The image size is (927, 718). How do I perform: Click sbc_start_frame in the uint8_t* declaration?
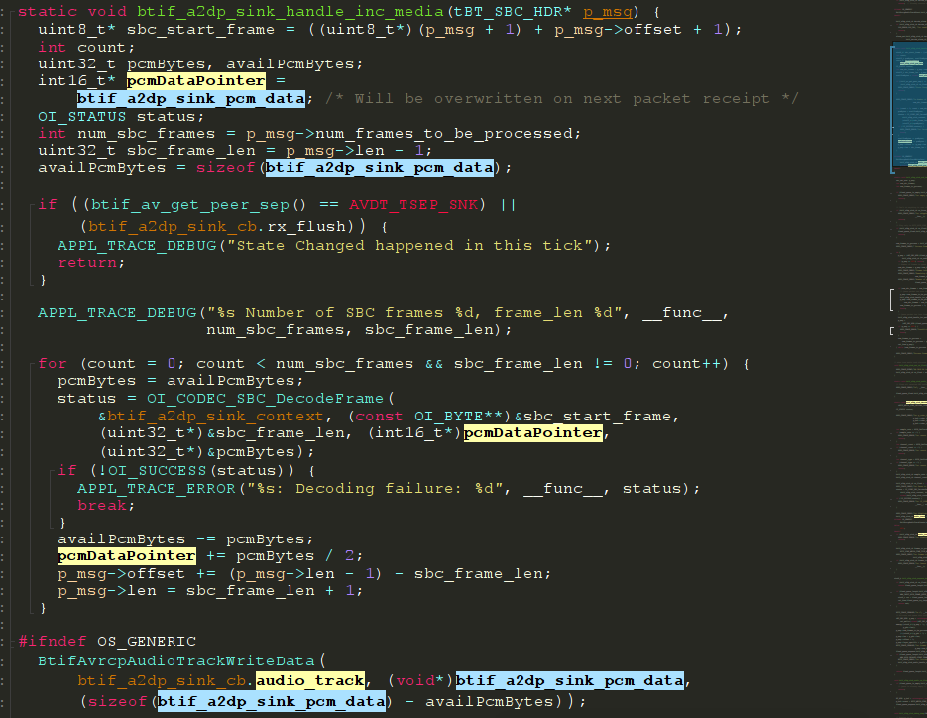200,29
